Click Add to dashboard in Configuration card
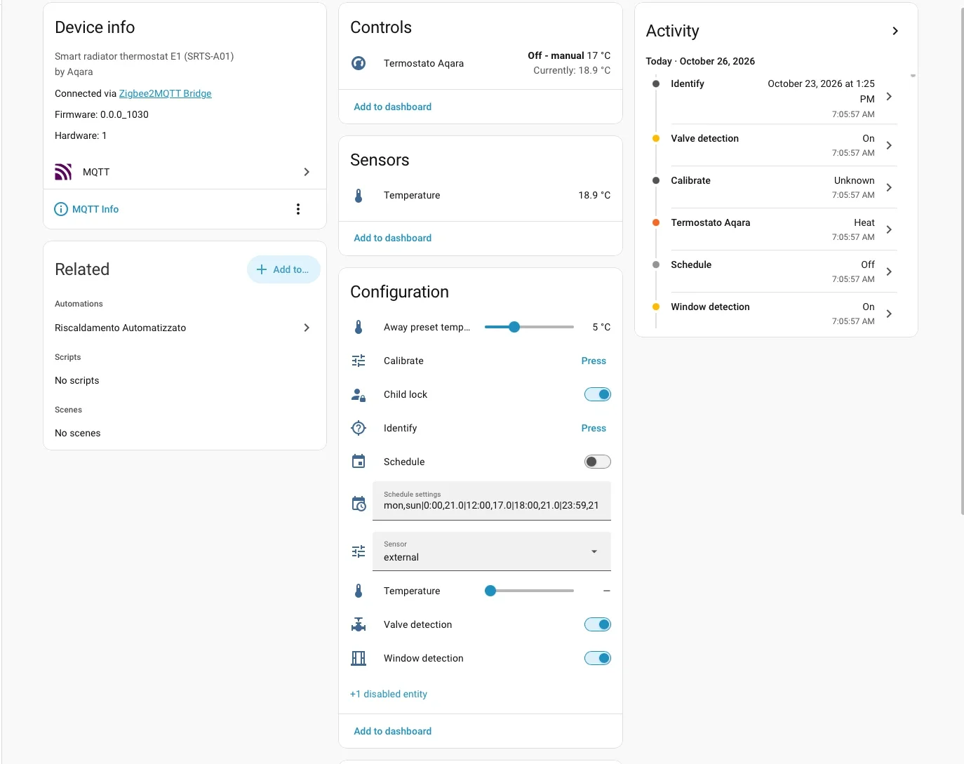964x764 pixels. 393,731
